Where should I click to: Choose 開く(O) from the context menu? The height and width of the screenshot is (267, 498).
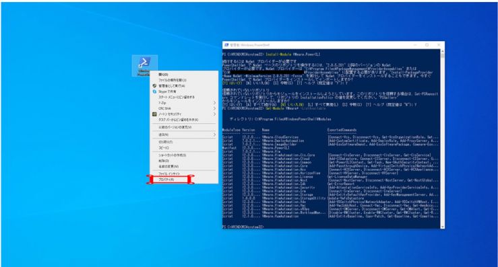tap(184, 75)
